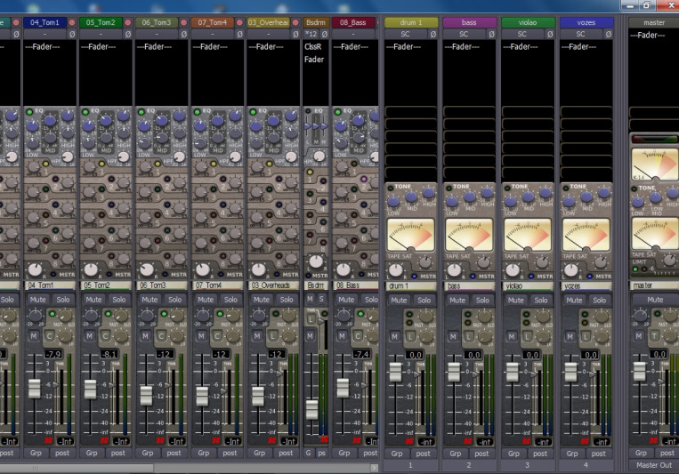Screen dimensions: 679x474
Task: Click the Tape Sat knob on bass bus
Action: click(484, 261)
